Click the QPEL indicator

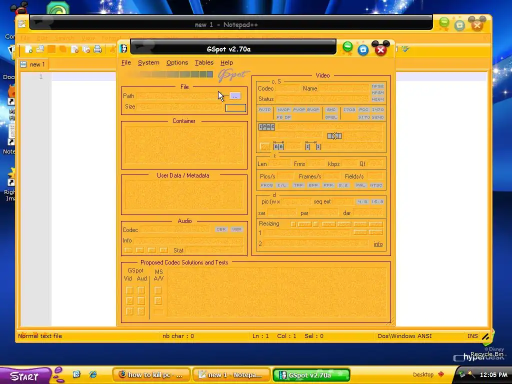(331, 117)
